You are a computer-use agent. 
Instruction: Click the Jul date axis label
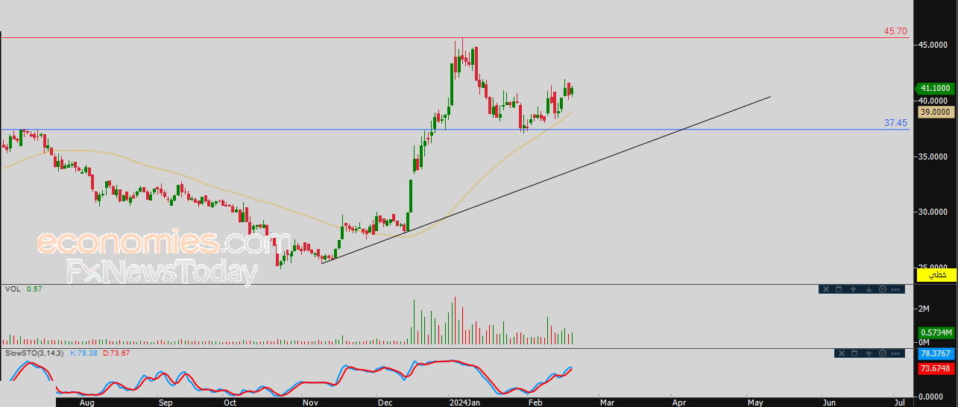(x=899, y=403)
